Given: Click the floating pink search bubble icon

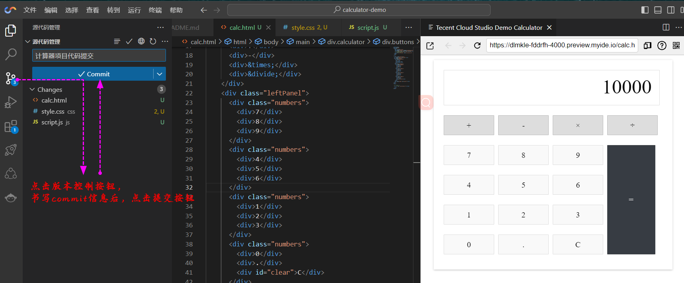Looking at the screenshot, I should point(426,103).
